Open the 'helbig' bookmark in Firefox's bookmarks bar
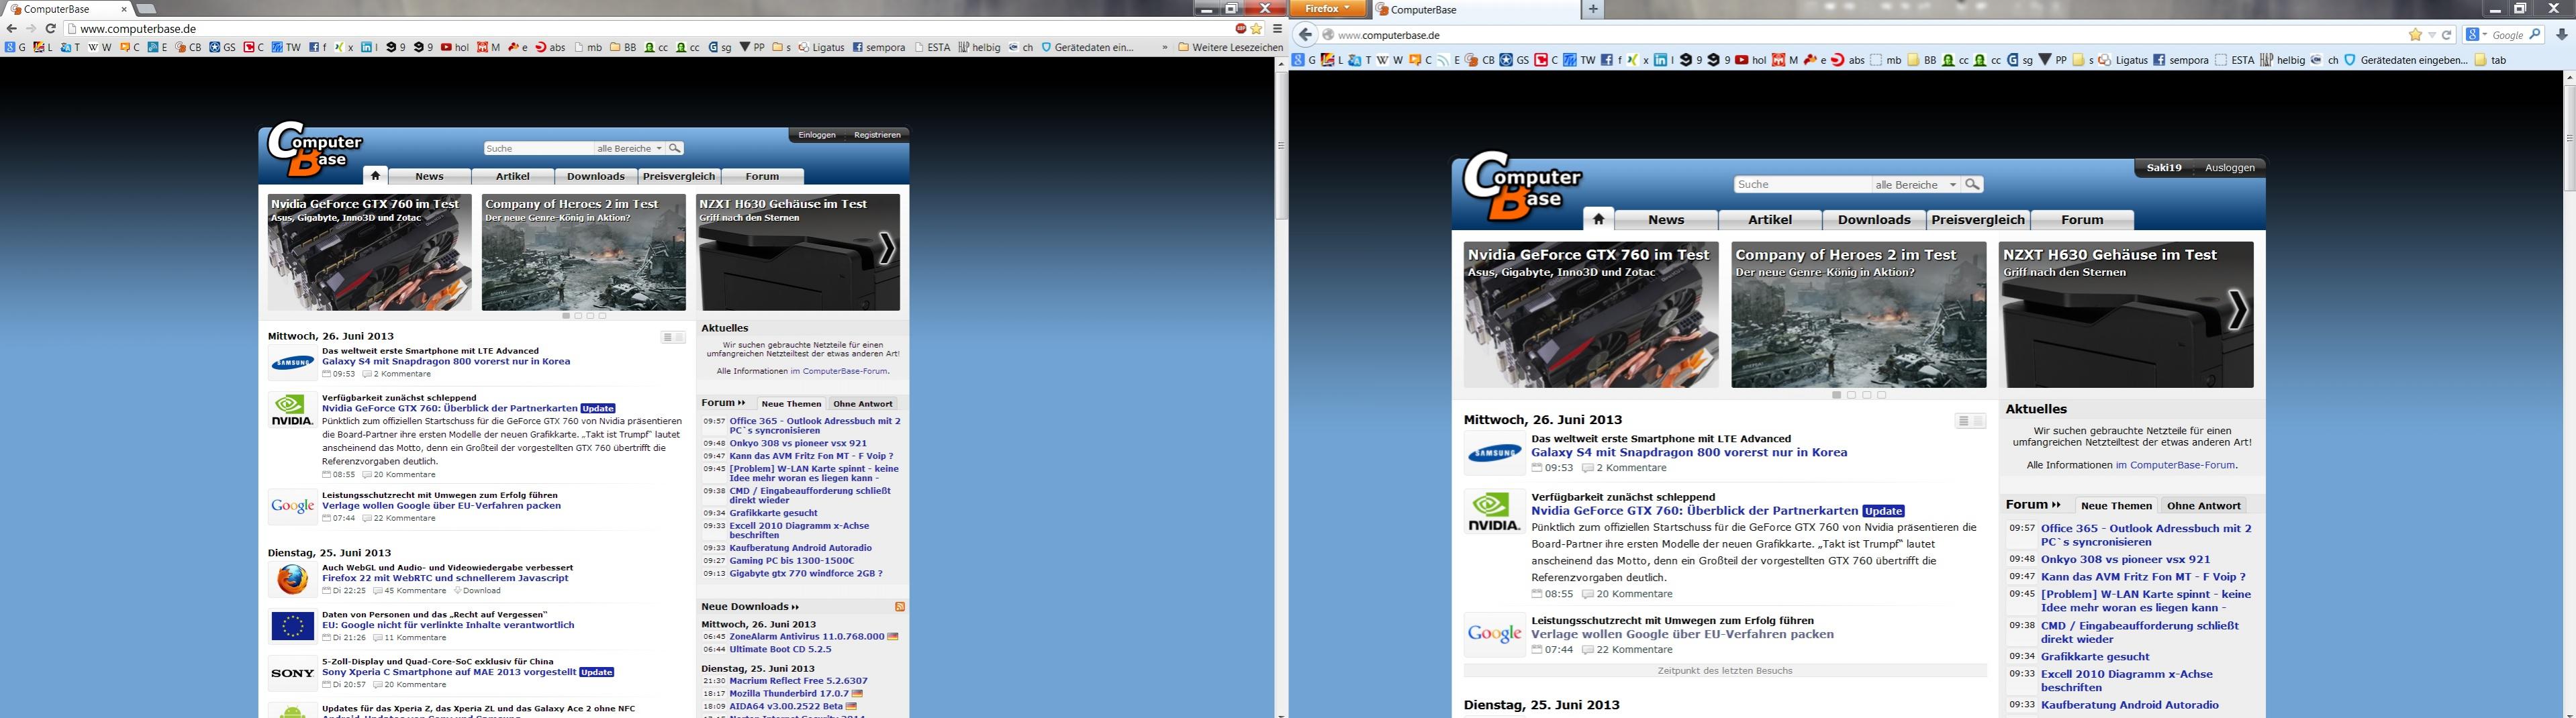2576x718 pixels. [x=2282, y=60]
